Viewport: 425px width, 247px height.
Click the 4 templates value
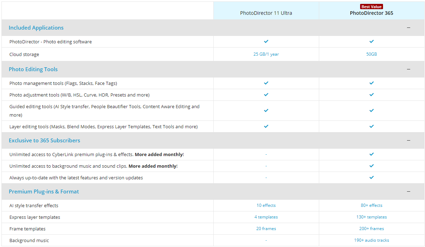coord(266,217)
